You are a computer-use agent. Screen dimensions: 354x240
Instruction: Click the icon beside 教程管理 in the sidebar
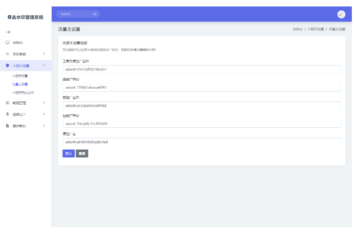7,103
